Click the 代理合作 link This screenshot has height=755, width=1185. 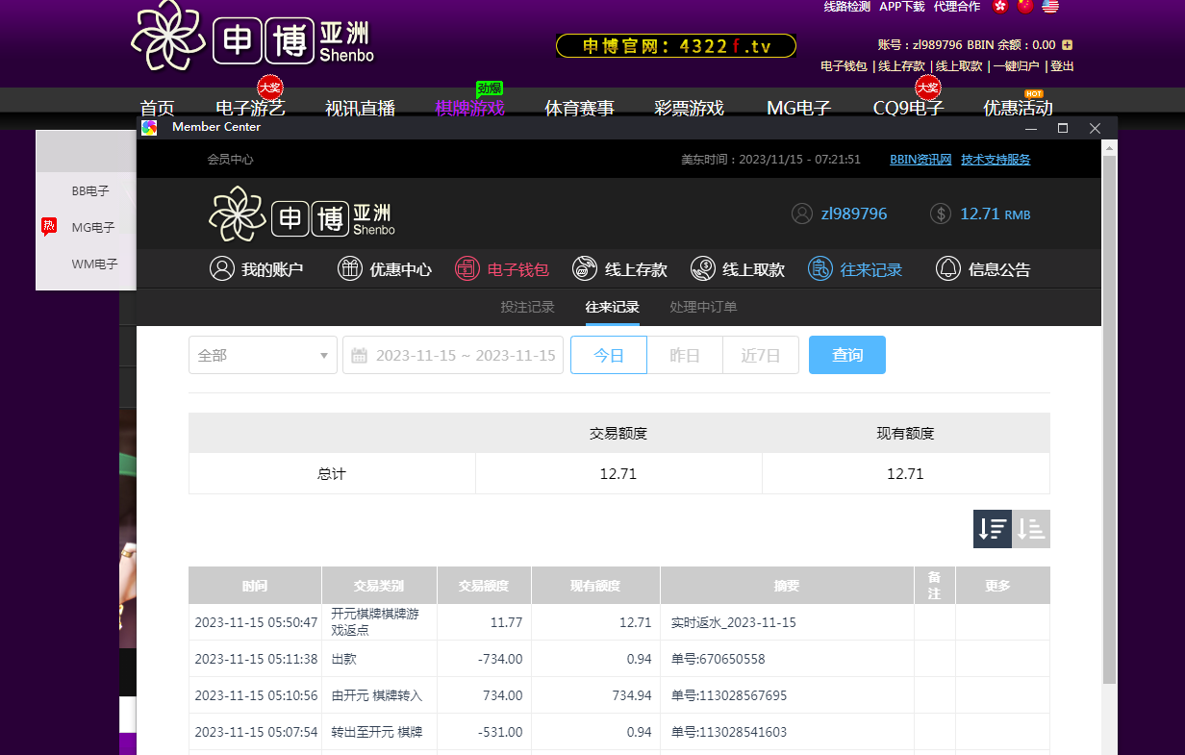pos(957,7)
